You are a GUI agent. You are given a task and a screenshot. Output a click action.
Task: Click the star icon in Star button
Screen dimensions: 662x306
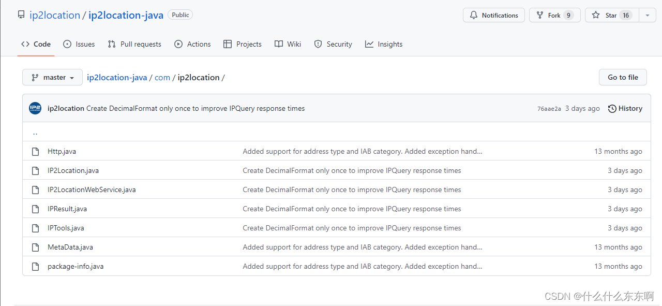tap(596, 16)
